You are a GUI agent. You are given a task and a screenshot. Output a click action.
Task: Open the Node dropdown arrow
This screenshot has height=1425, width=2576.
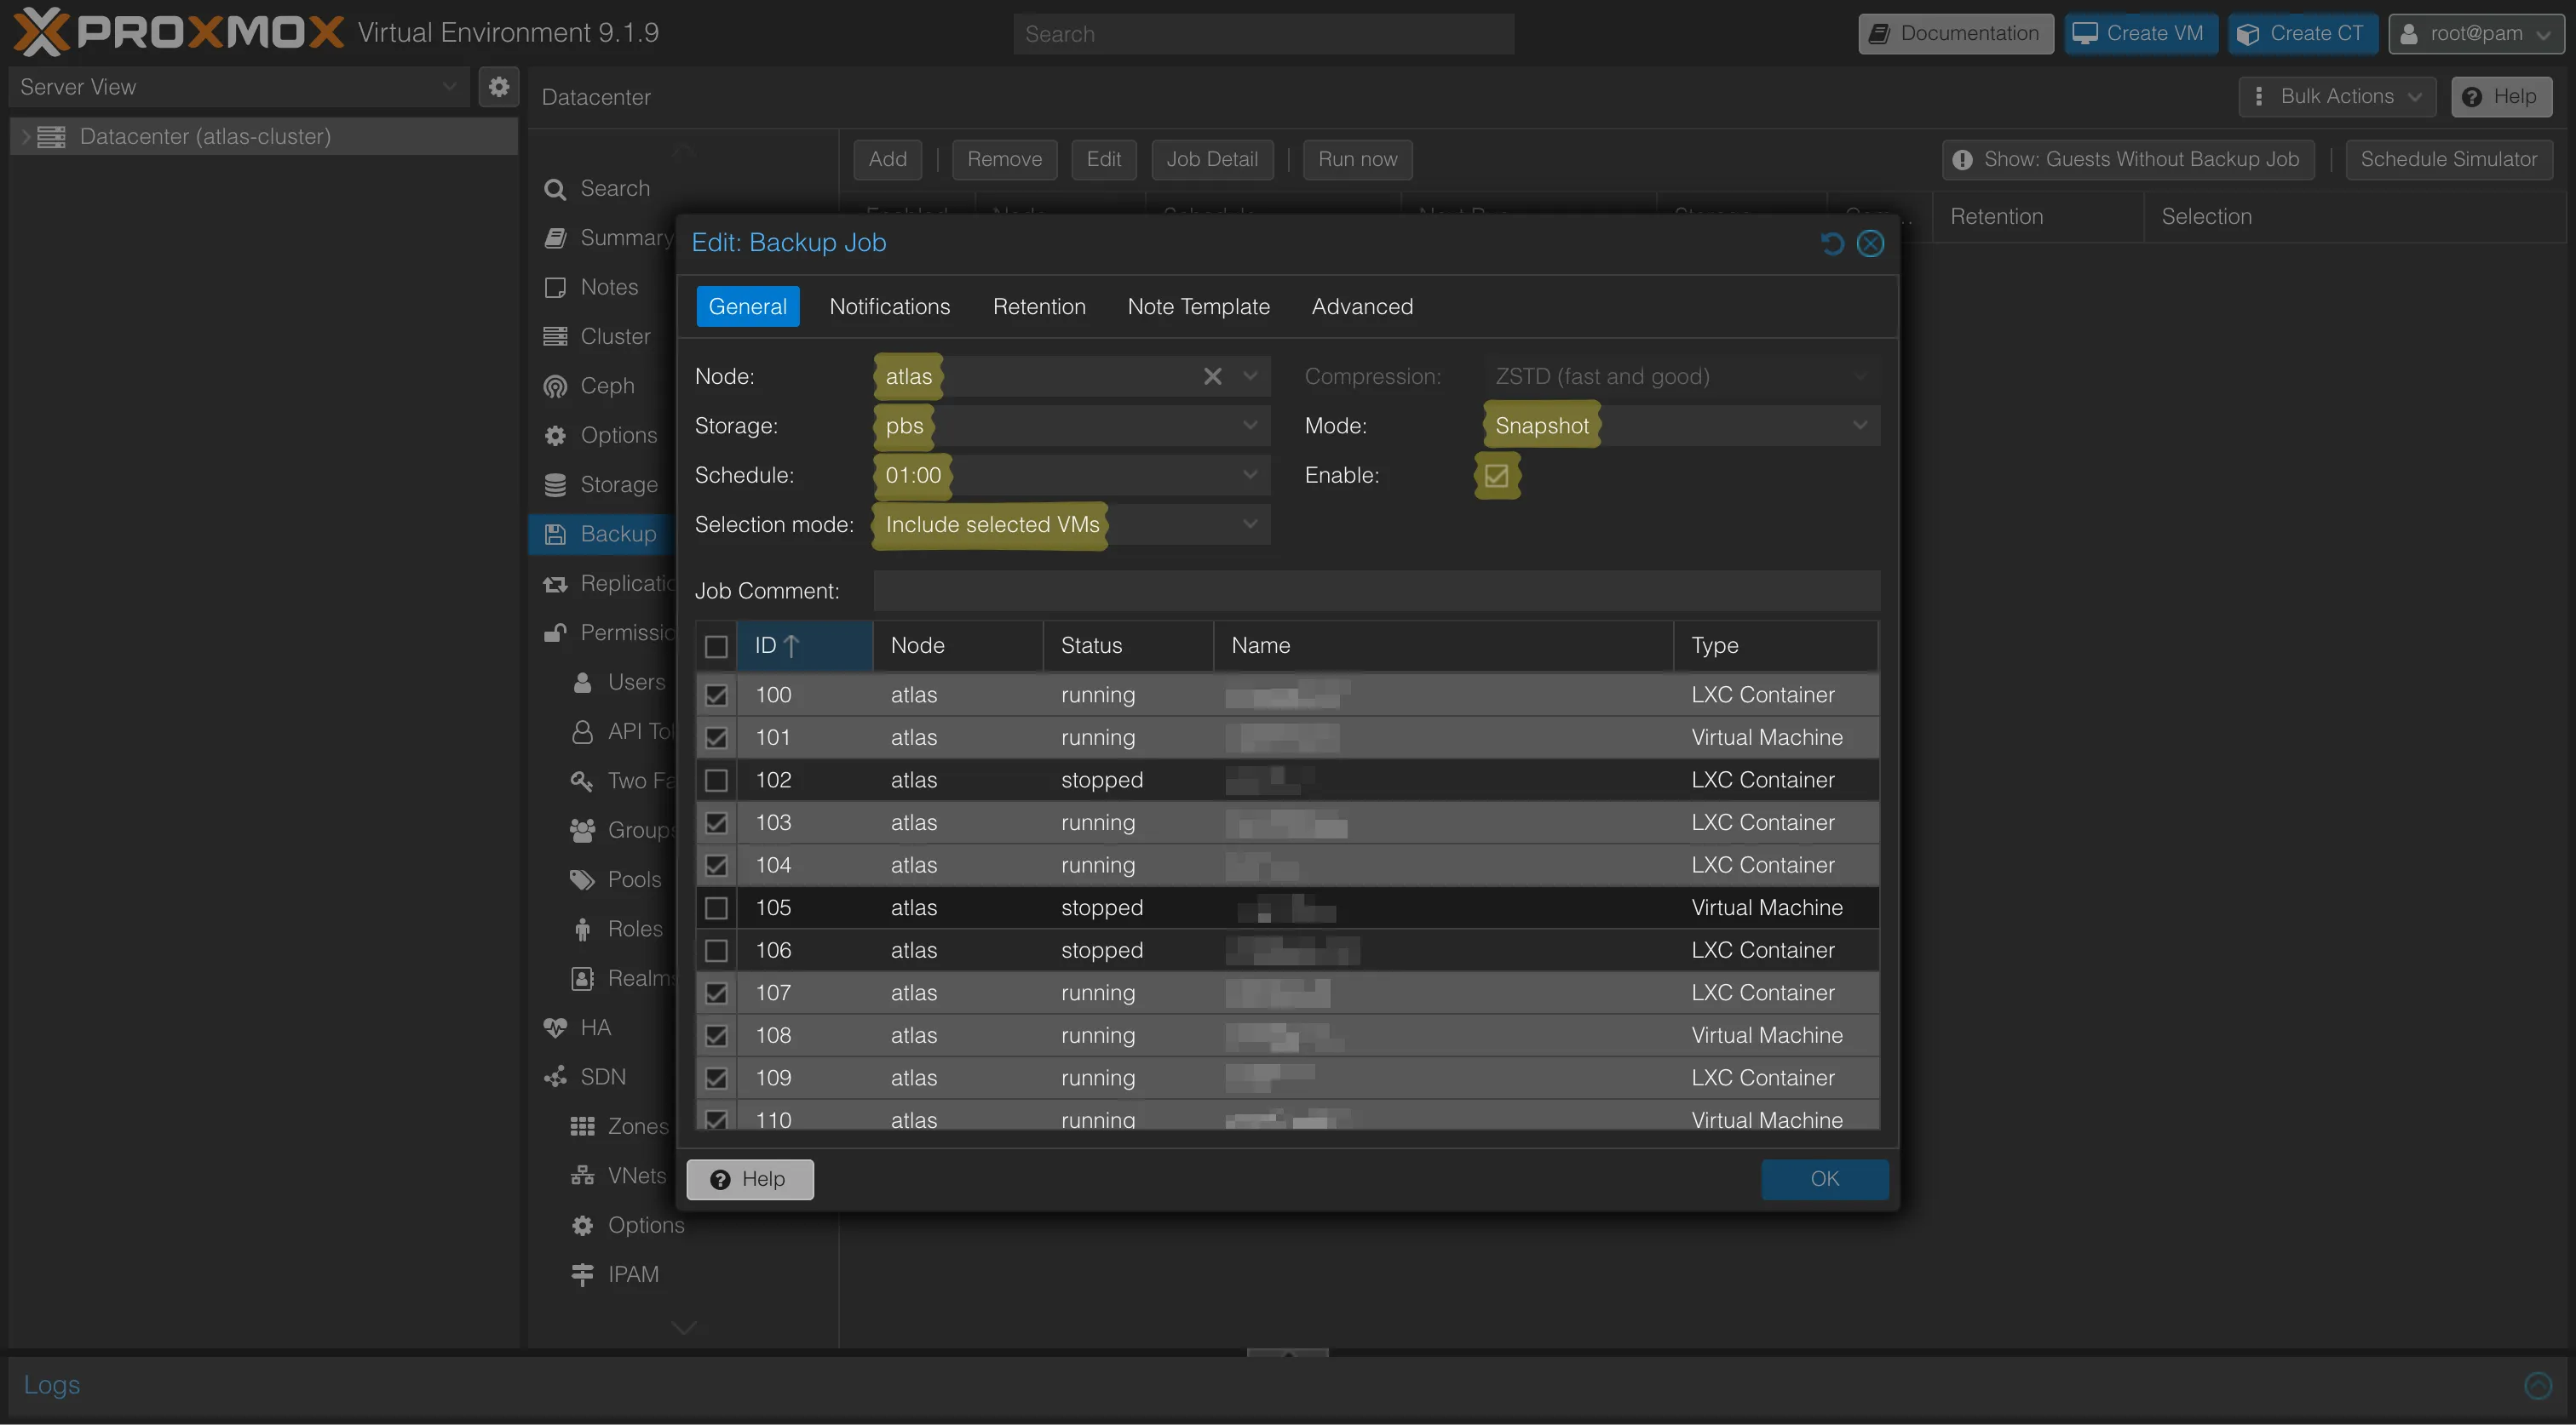(1250, 377)
